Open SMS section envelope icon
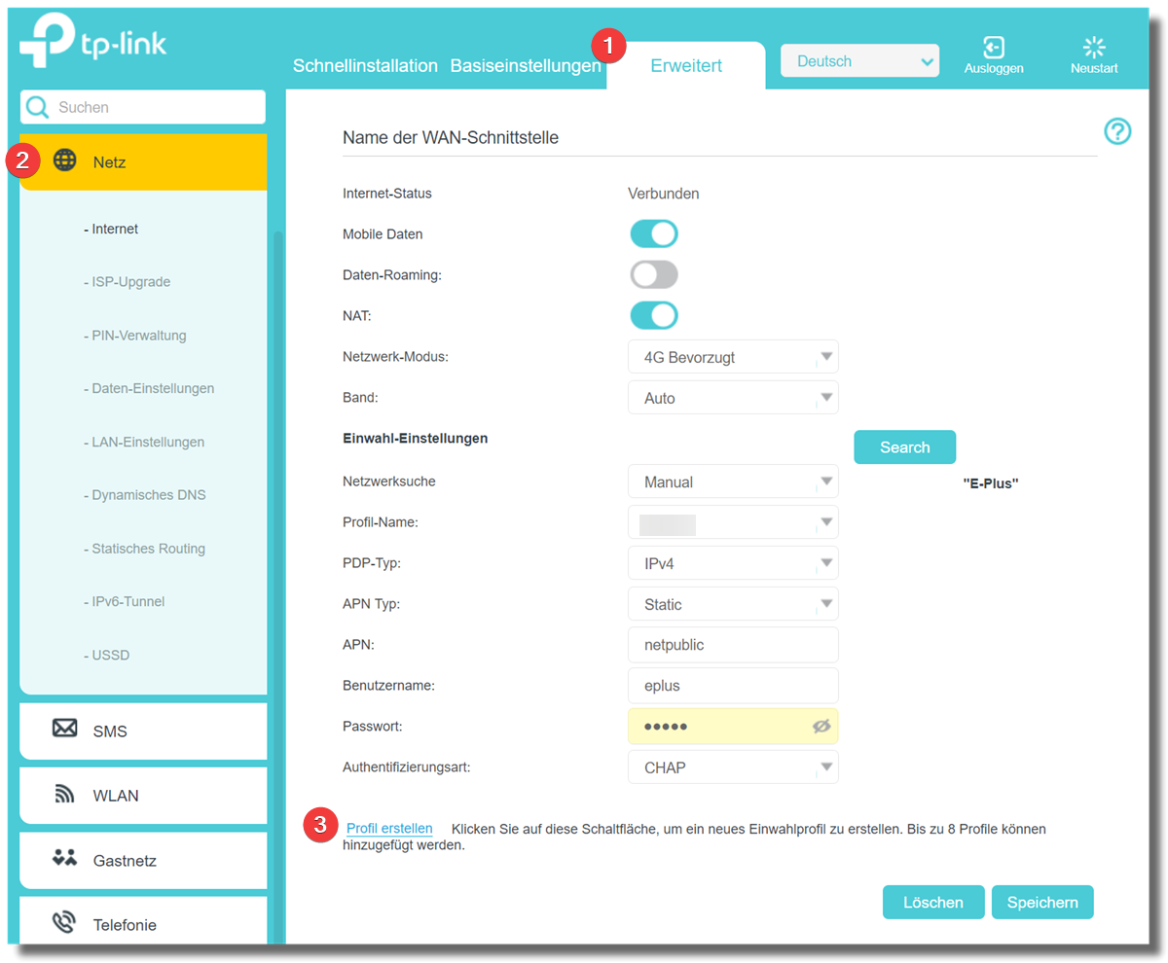Screen dimensions: 1168x963 tap(65, 729)
